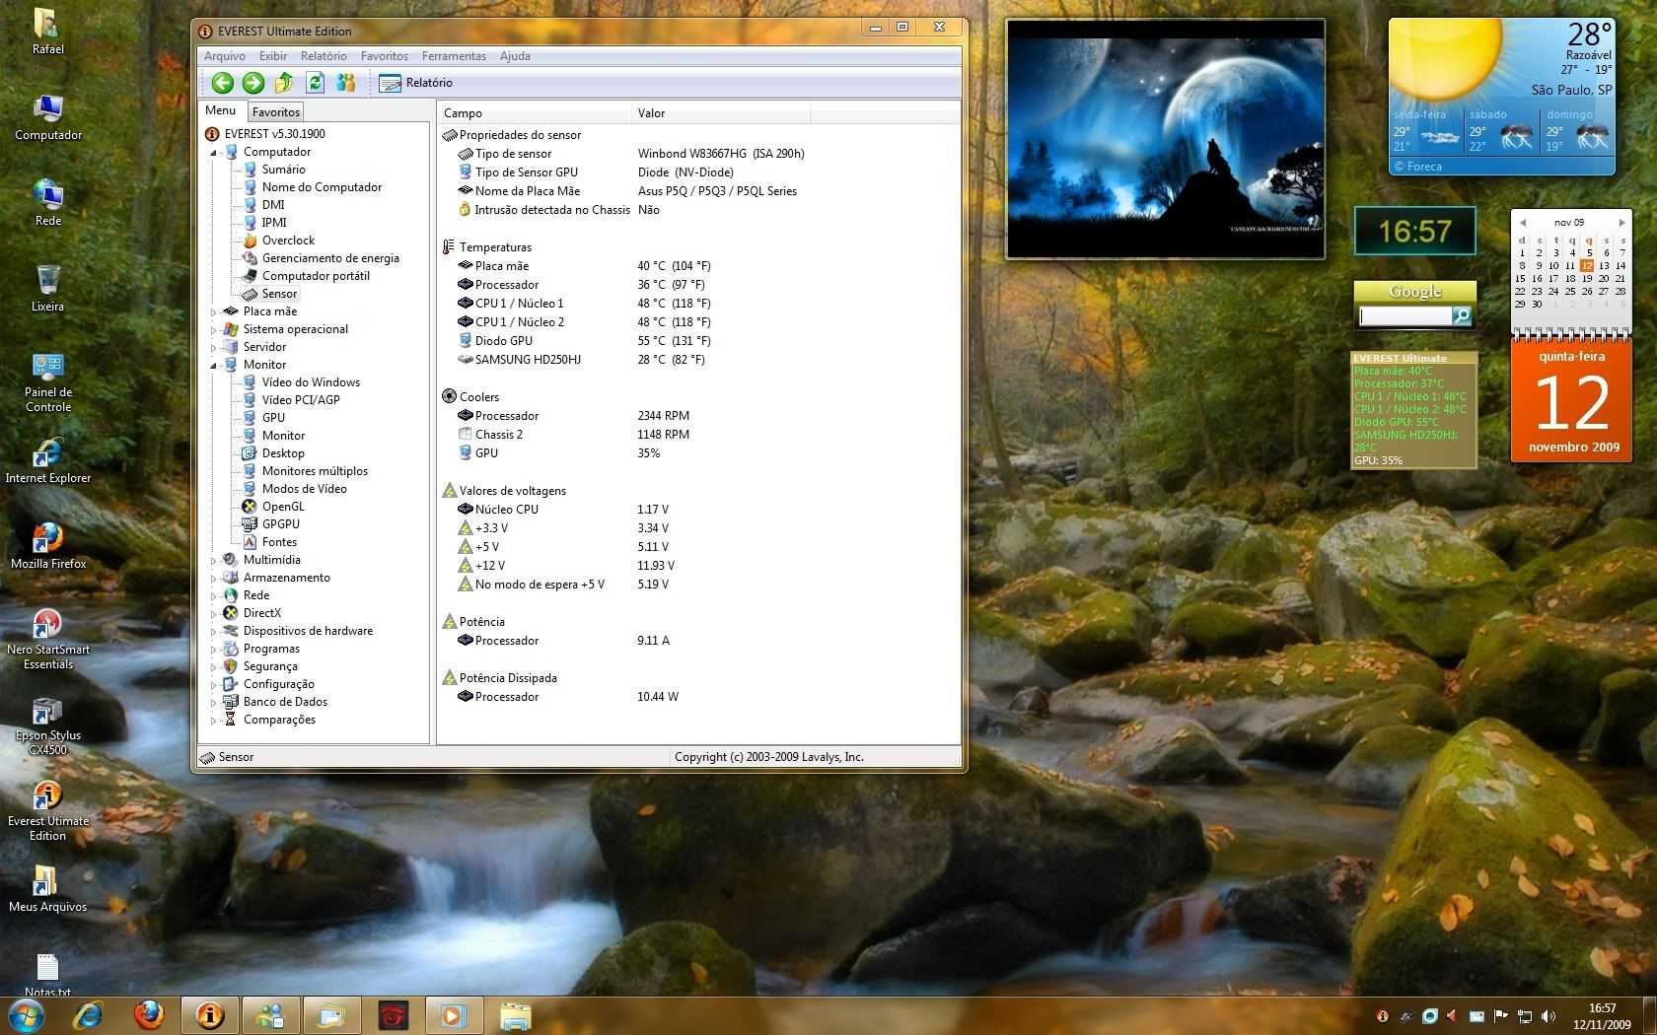
Task: Click the green Forward arrow in toolbar
Action: 253,83
